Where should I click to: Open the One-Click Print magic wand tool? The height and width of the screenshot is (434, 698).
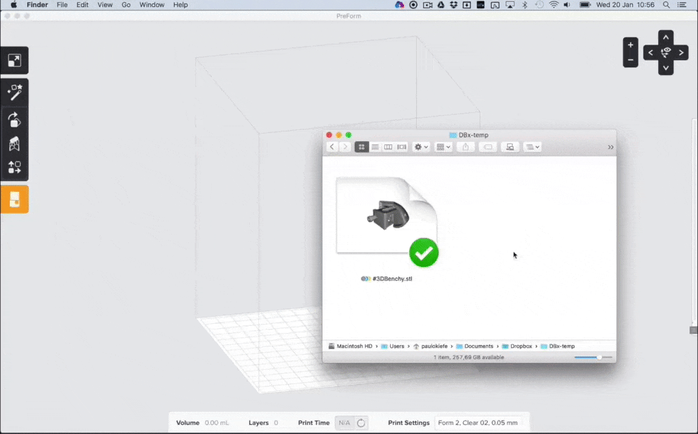coord(15,92)
